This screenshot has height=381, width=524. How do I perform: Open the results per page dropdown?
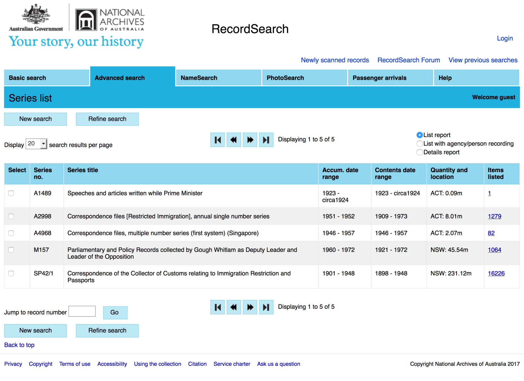36,144
